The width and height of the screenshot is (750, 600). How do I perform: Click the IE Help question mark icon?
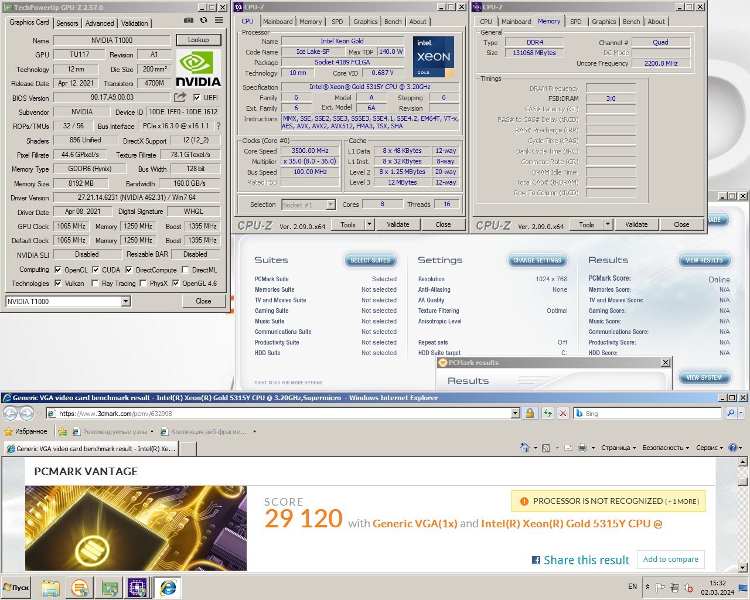[732, 448]
